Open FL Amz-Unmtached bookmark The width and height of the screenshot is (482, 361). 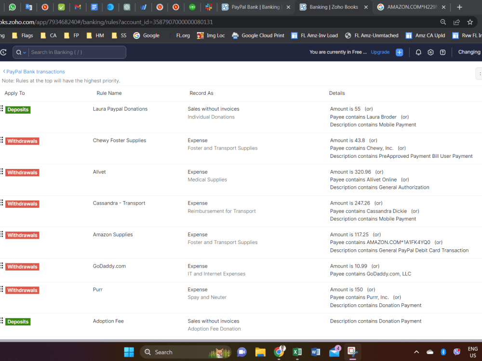371,36
